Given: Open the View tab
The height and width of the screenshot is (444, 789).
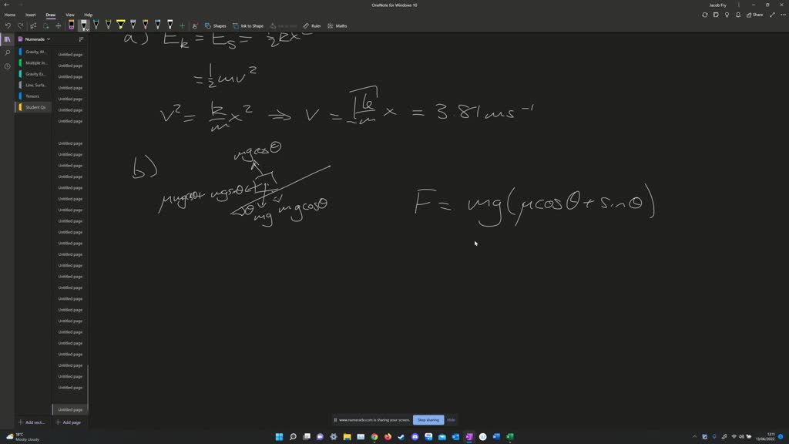Looking at the screenshot, I should [x=70, y=15].
